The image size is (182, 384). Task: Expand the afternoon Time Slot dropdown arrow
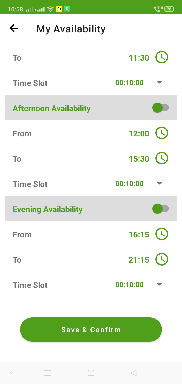[x=160, y=184]
